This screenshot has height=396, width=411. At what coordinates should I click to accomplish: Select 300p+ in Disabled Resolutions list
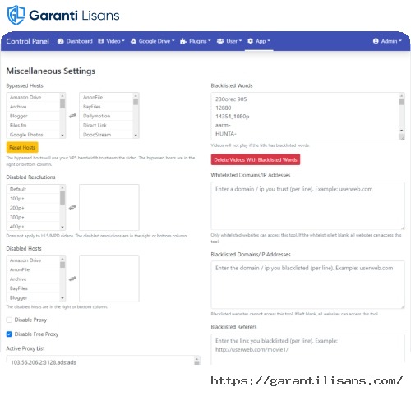(x=33, y=217)
